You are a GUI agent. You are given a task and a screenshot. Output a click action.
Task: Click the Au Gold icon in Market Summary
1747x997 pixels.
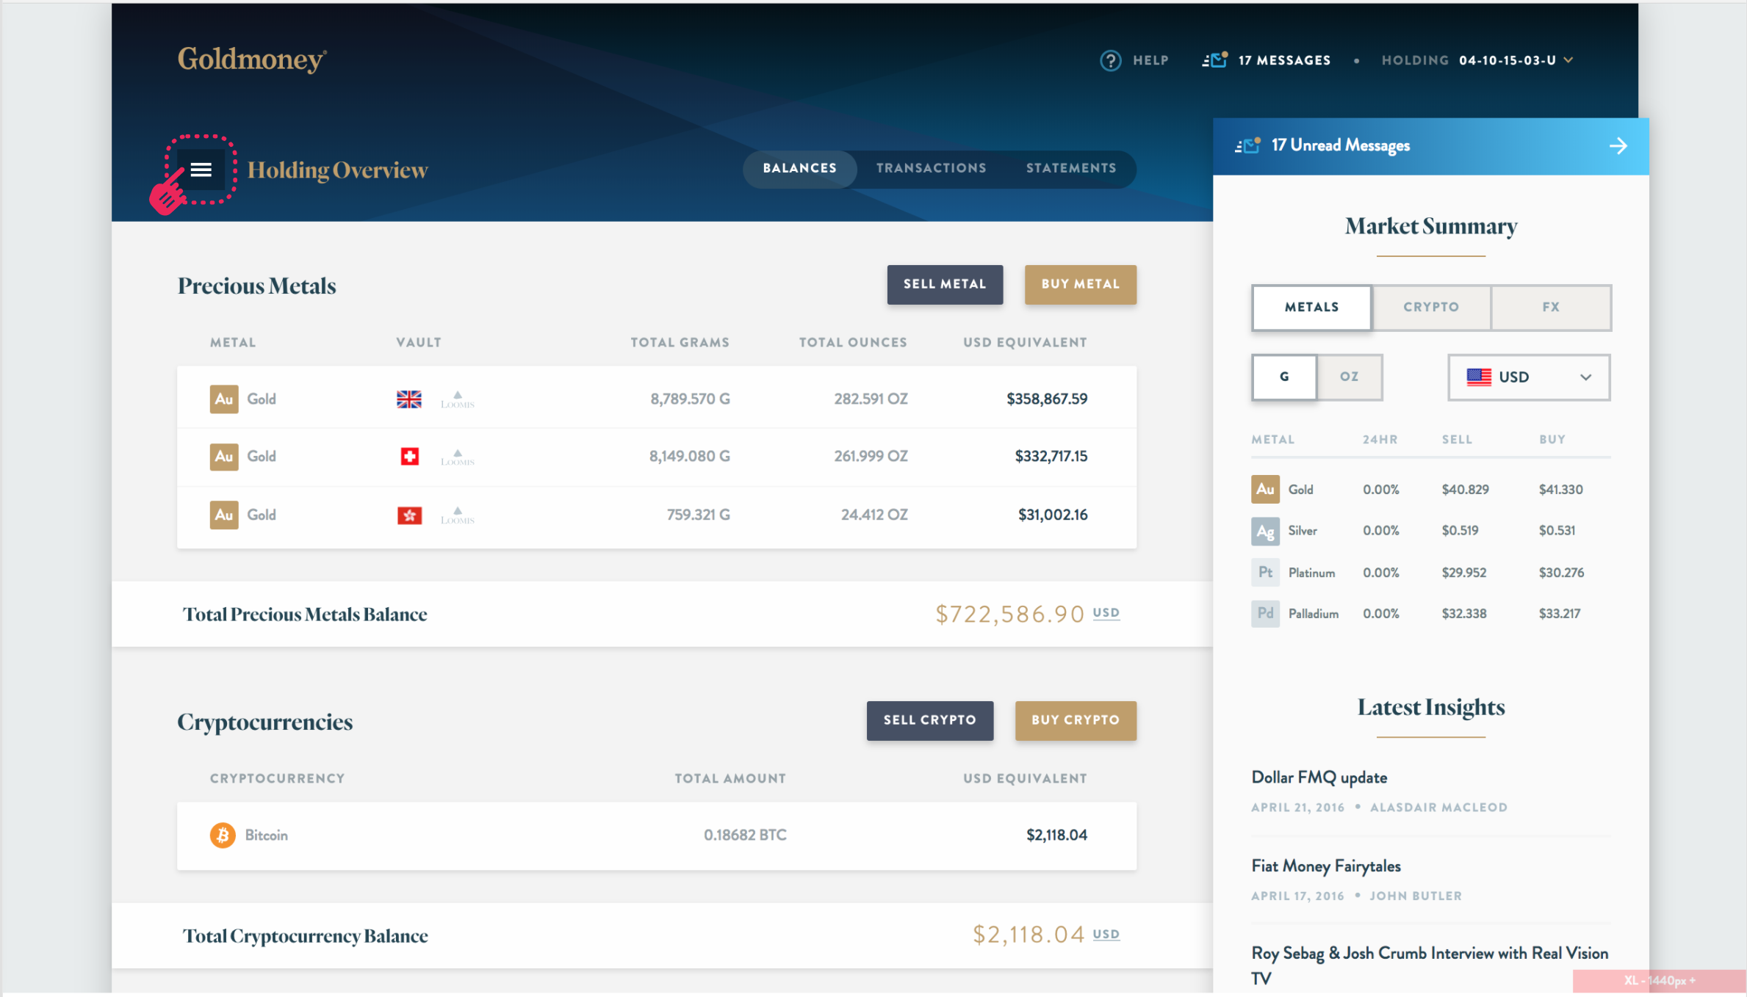[x=1265, y=489]
